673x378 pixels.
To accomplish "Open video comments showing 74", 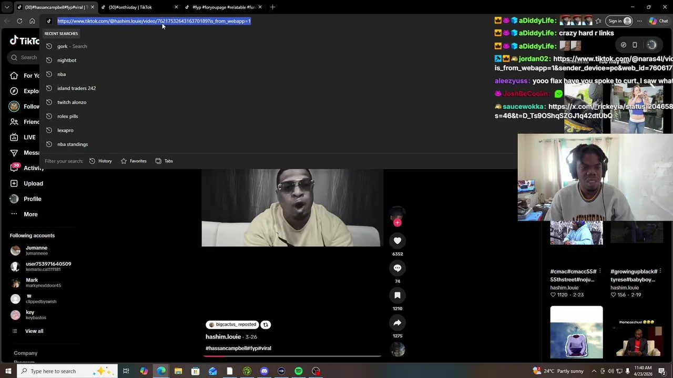I will click(x=397, y=268).
